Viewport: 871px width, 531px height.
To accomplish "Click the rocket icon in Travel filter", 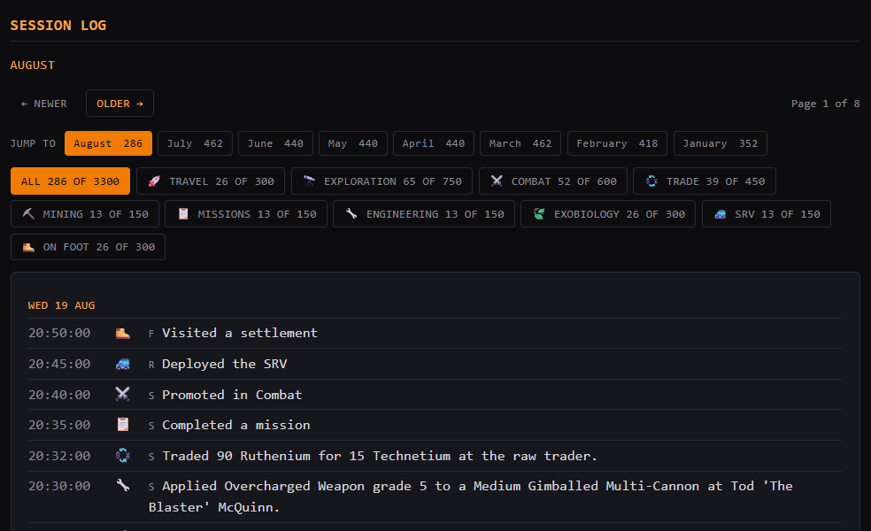I will [154, 181].
